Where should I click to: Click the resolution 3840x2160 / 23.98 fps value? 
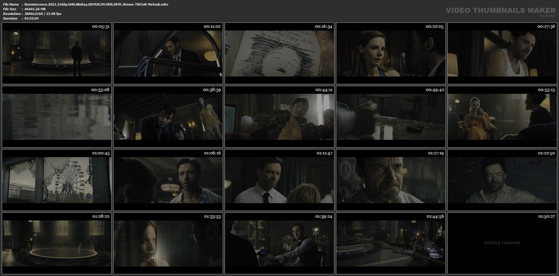[x=43, y=14]
